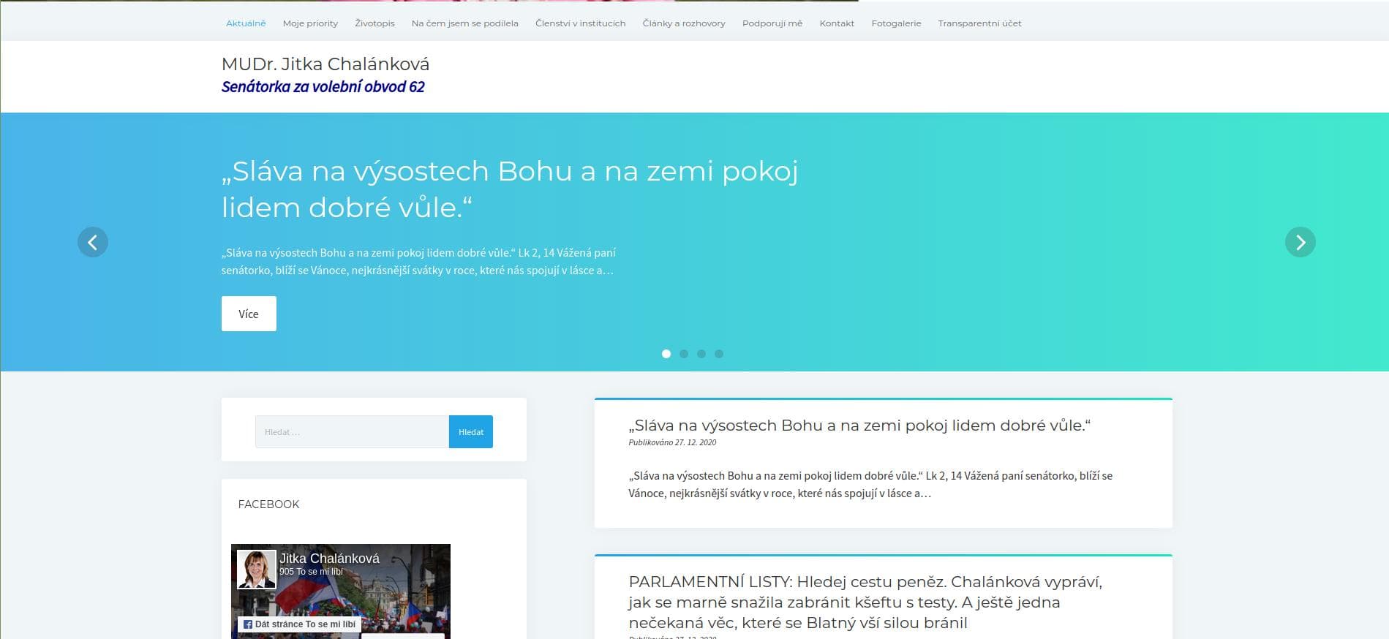Click the blue Hledat search button
Image resolution: width=1389 pixels, height=639 pixels.
(471, 432)
